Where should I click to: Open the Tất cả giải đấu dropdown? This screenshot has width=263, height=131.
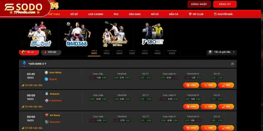point(222,52)
